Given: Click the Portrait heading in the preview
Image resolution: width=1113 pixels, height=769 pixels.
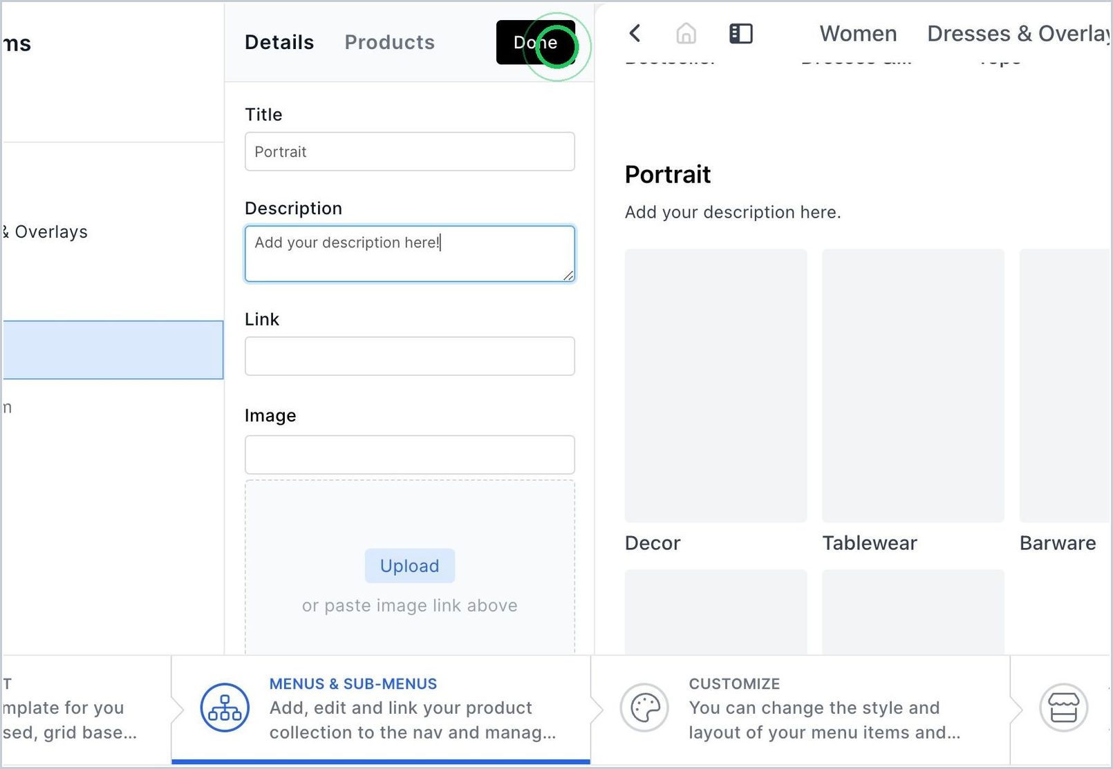Looking at the screenshot, I should tap(668, 175).
